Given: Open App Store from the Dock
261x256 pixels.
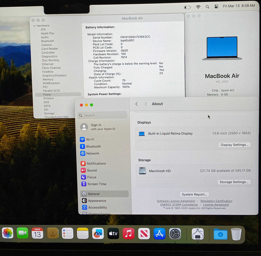Looking at the screenshot, I should [x=160, y=234].
